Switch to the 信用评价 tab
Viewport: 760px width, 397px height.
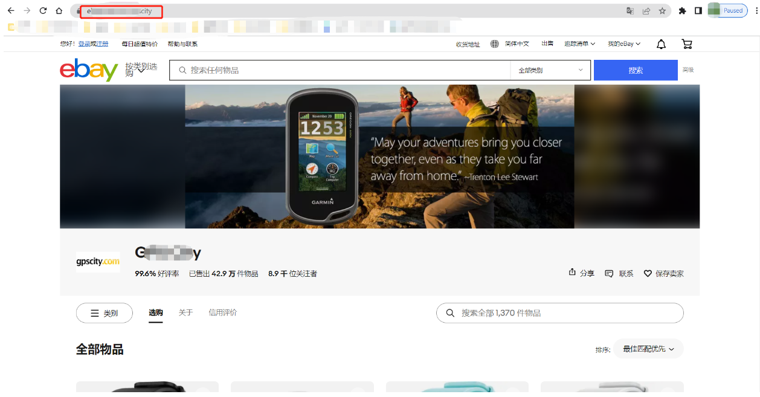[x=222, y=312]
